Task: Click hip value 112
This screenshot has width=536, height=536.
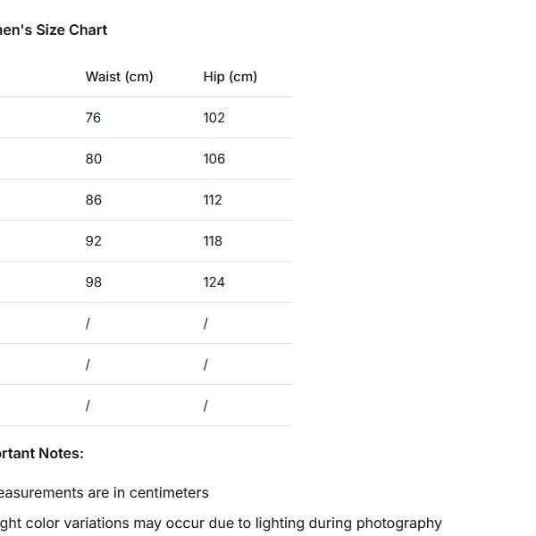Action: pos(213,200)
